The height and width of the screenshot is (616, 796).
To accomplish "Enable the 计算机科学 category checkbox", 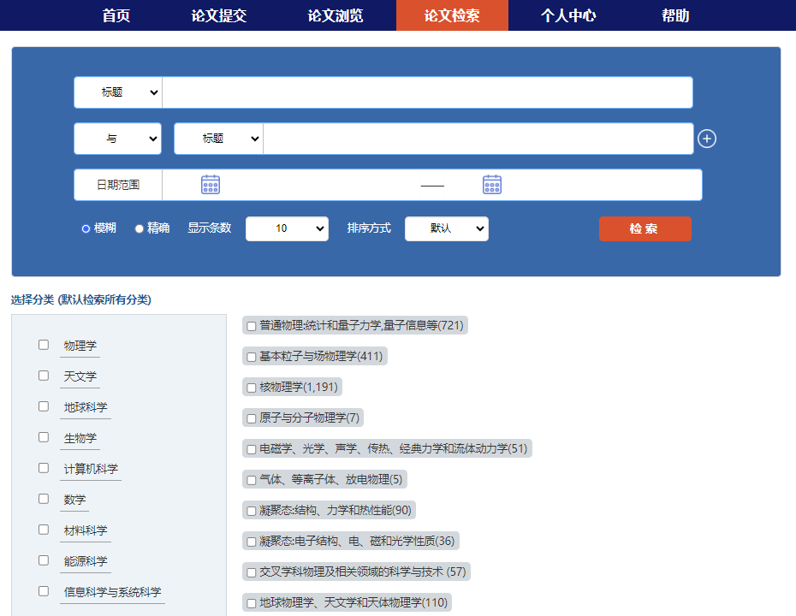I will [44, 468].
